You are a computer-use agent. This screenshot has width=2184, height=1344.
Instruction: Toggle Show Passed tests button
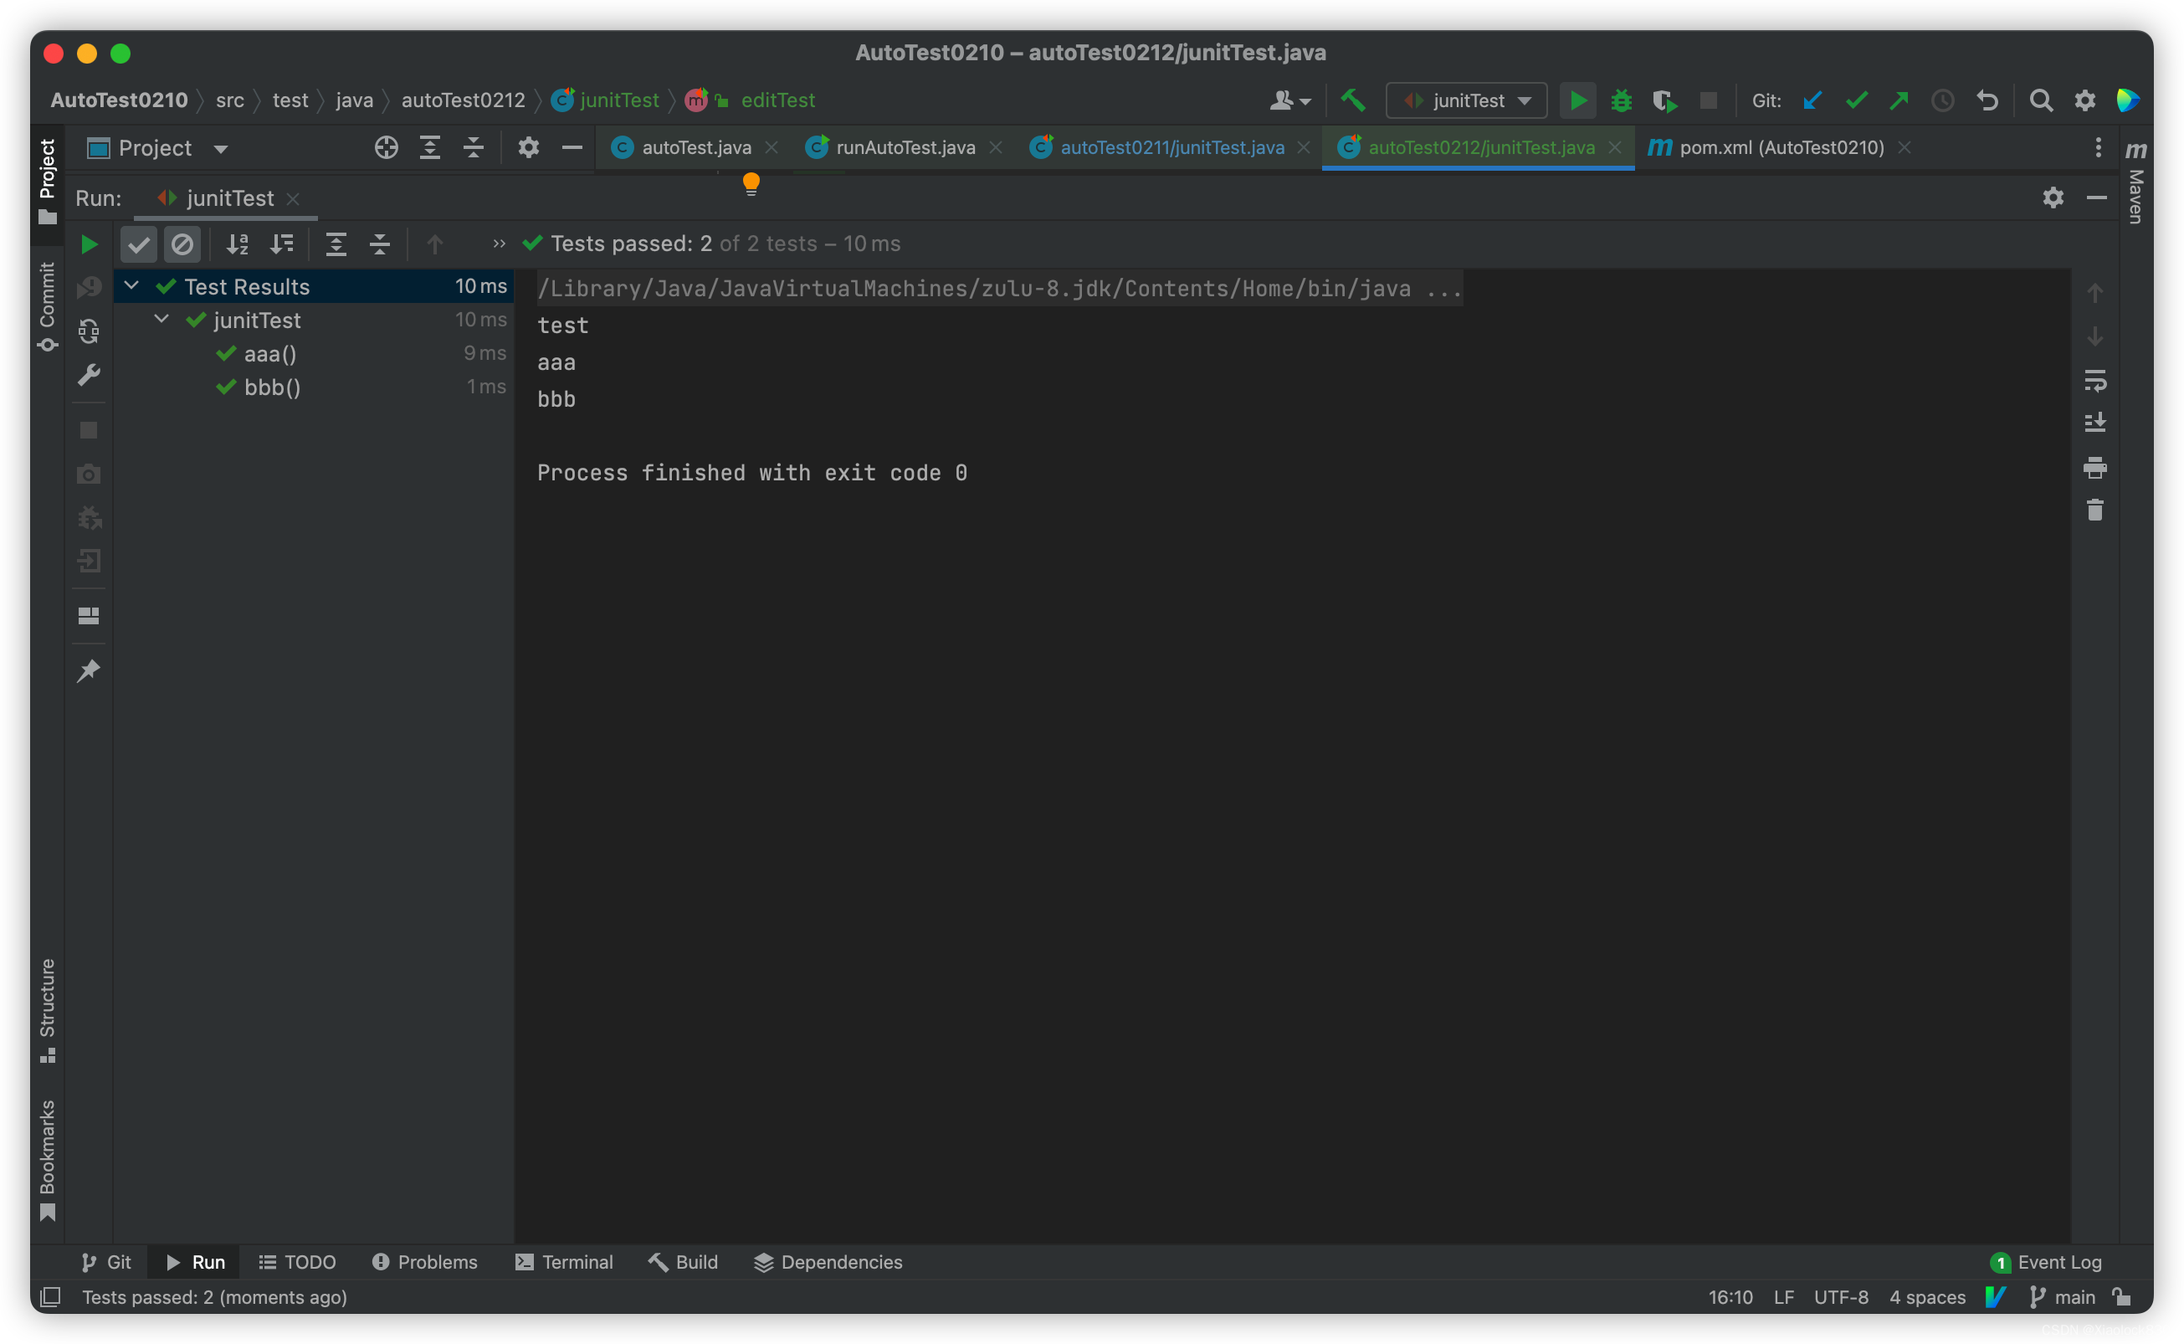[139, 244]
